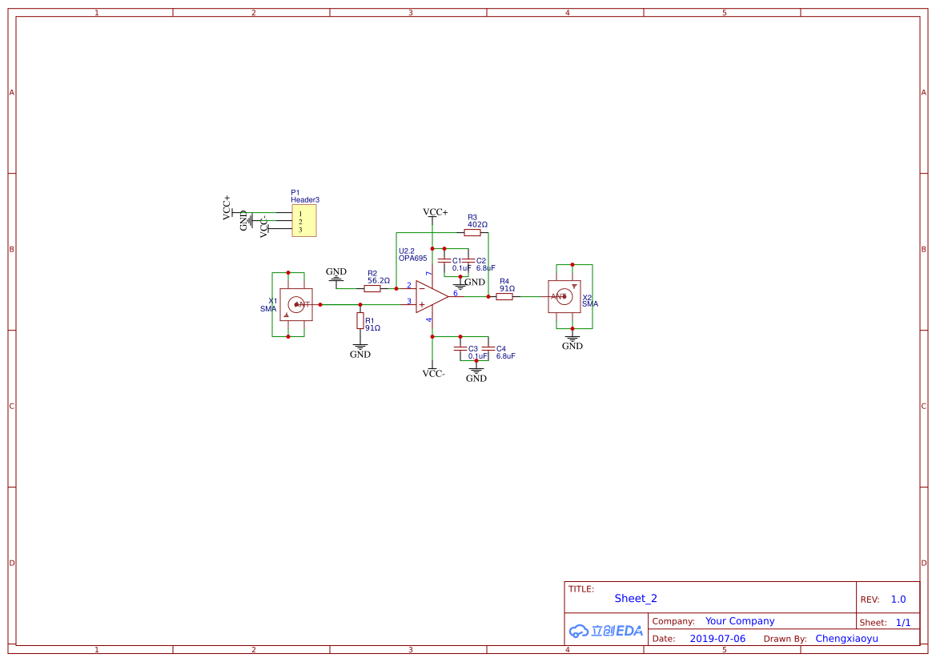Viewport: 936px width, 662px height.
Task: Select capacitor C4 6.8uF symbol
Action: click(488, 348)
